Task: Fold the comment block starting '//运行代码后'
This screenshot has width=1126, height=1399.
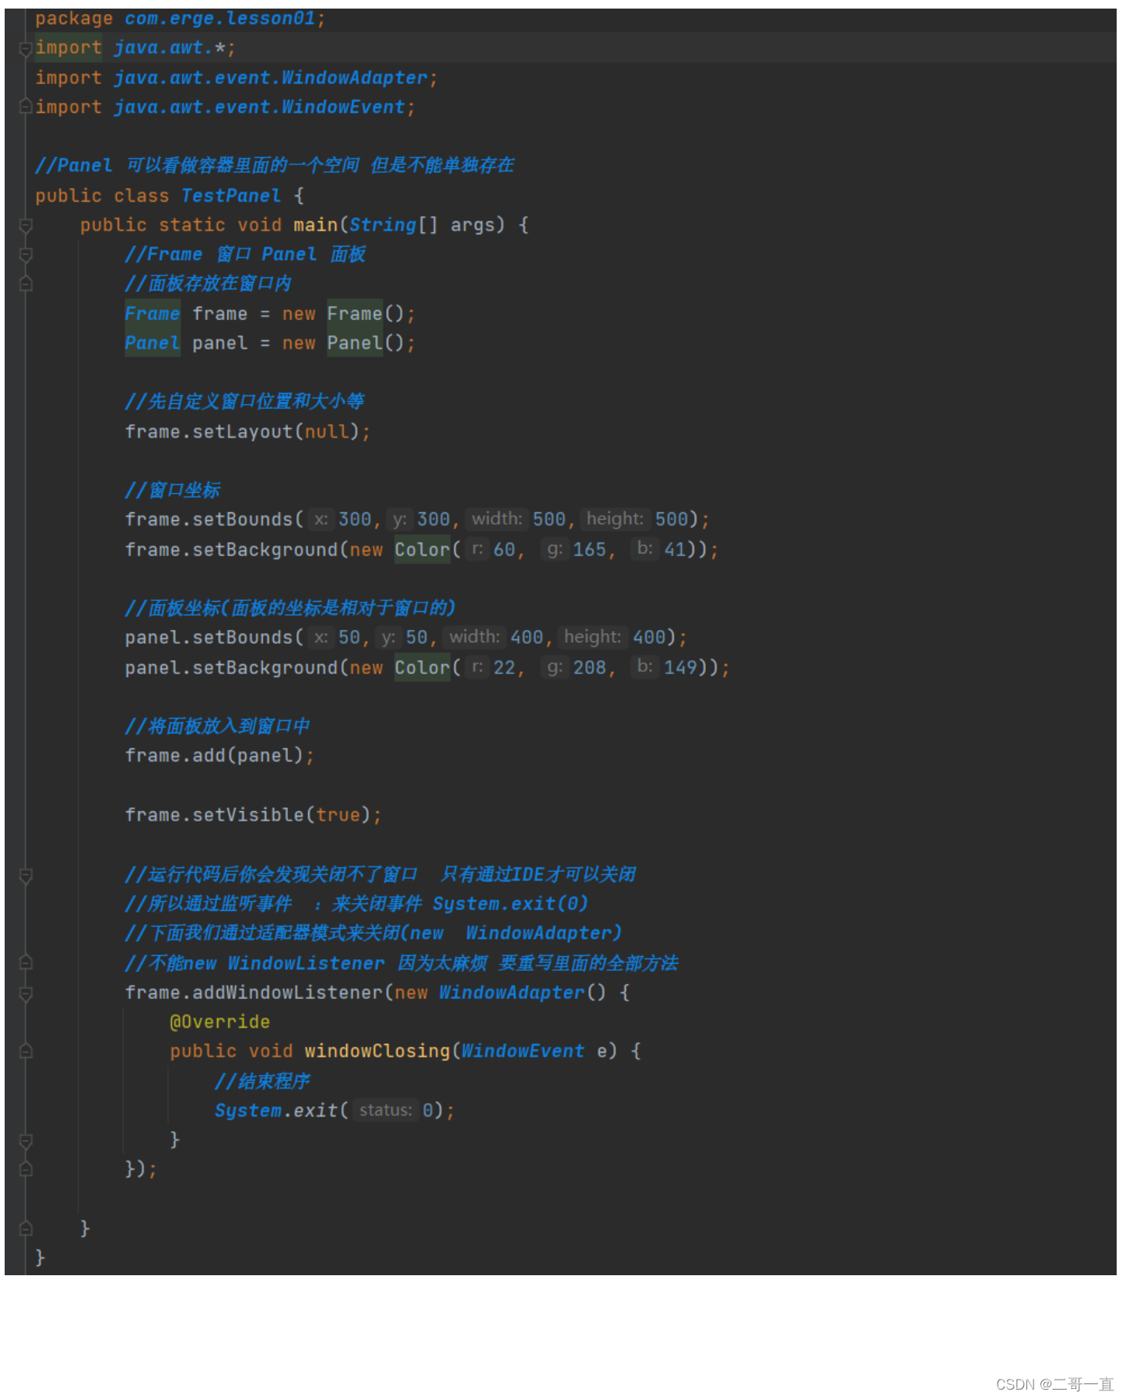Action: (26, 875)
